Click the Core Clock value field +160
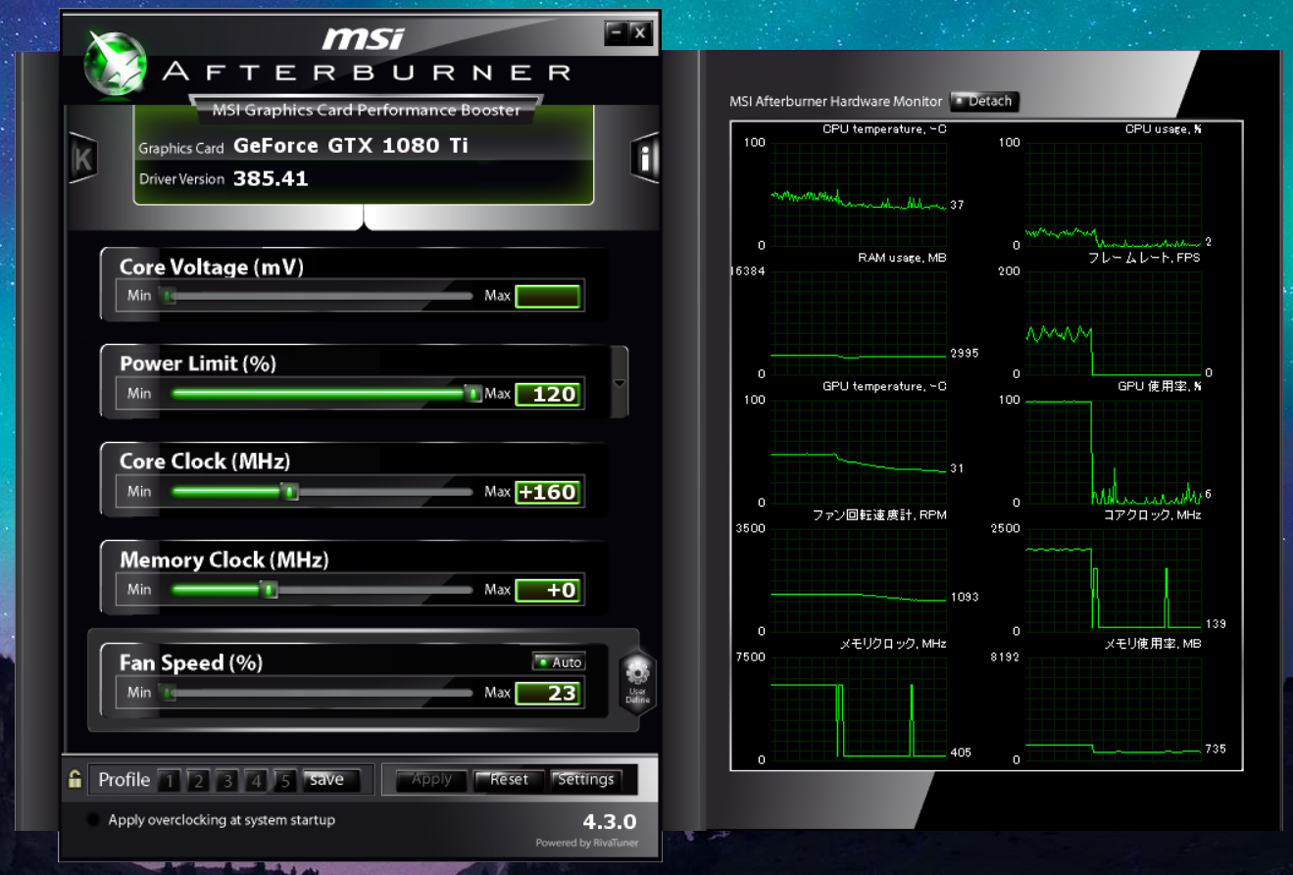The width and height of the screenshot is (1293, 875). point(548,492)
